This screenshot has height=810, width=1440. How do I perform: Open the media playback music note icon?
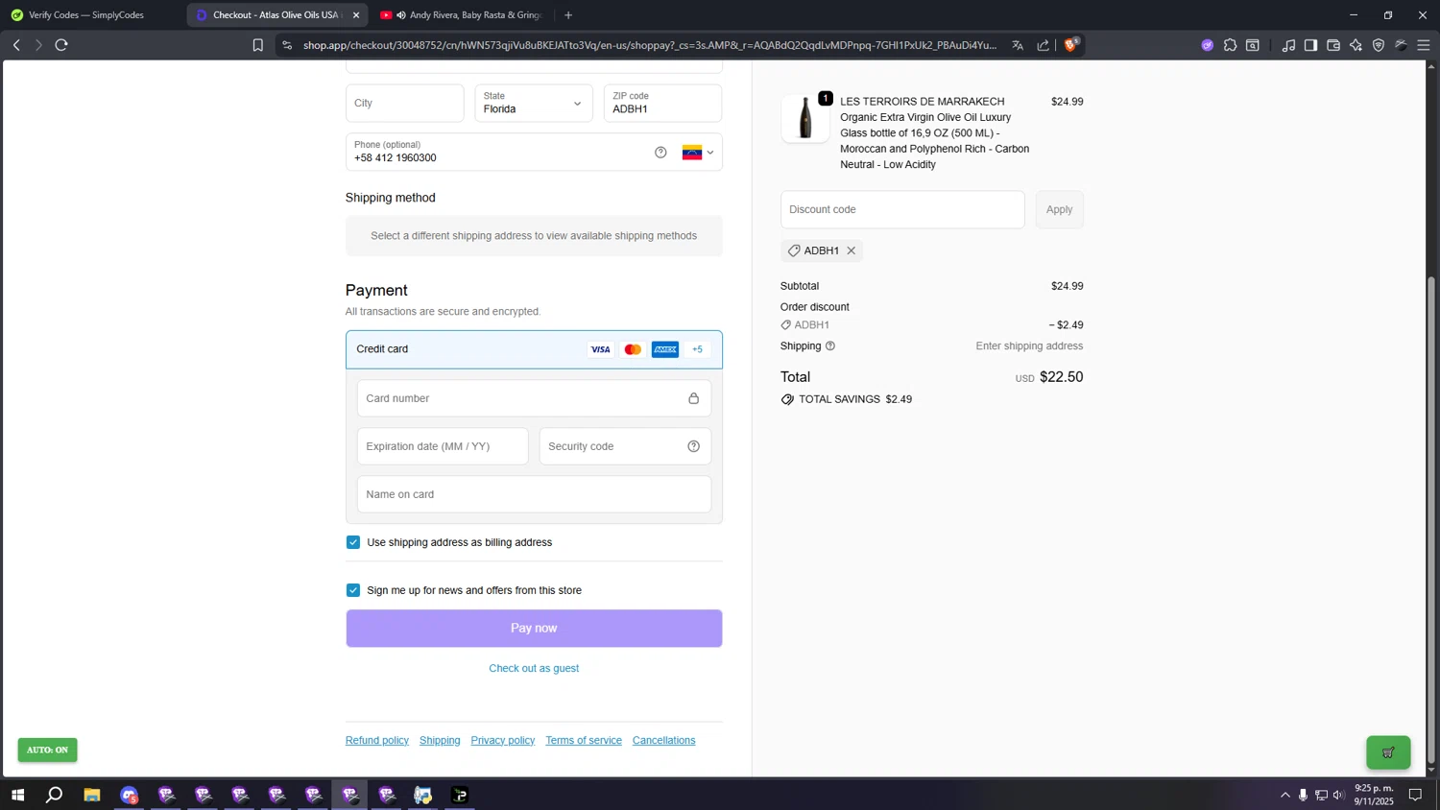1288,45
